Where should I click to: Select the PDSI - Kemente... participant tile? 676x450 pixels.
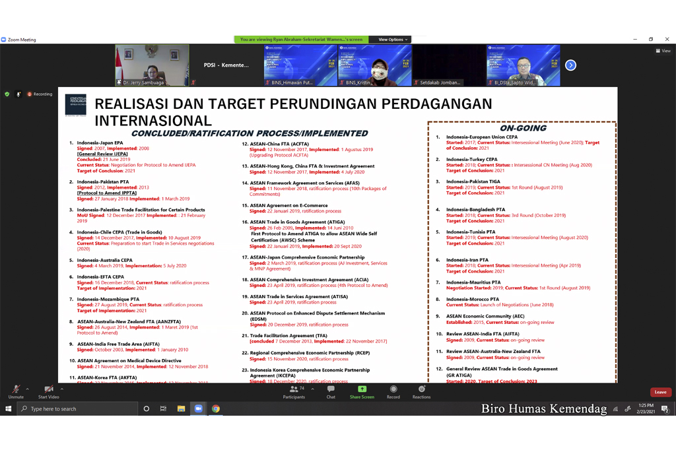[226, 65]
